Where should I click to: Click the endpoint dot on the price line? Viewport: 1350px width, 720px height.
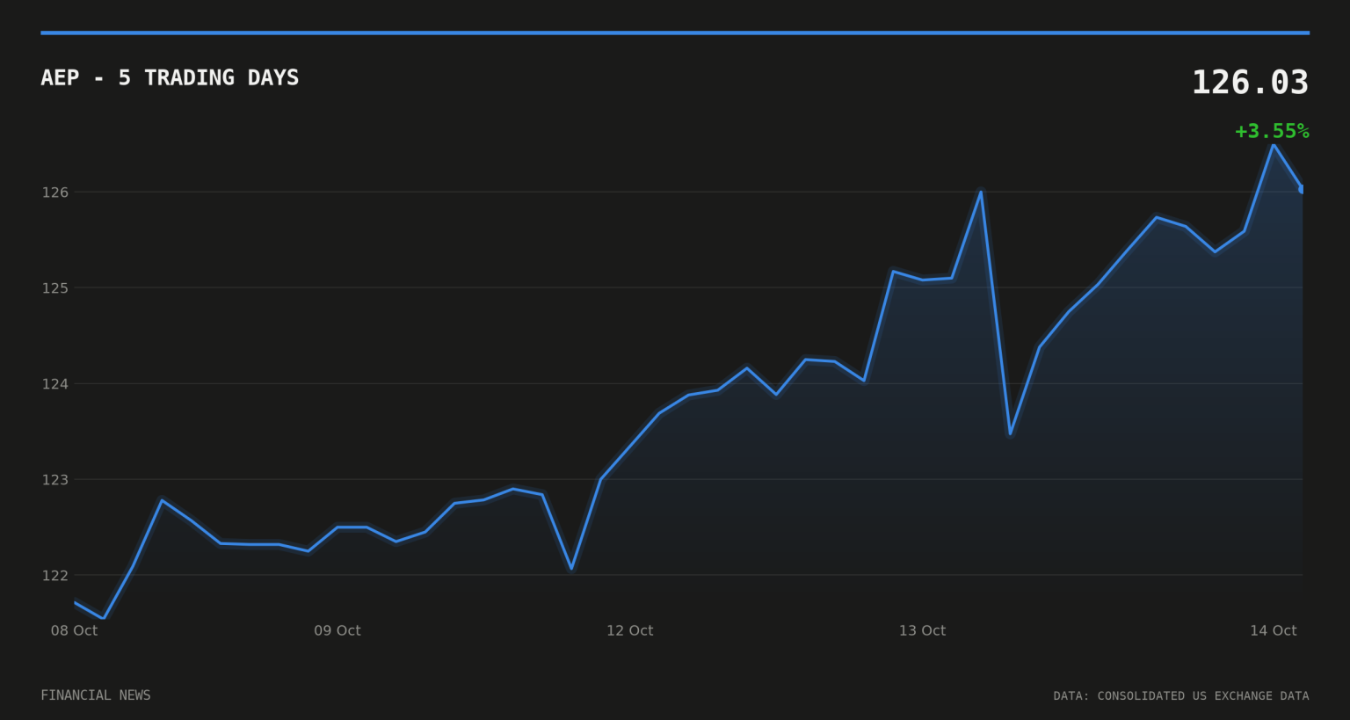(x=1302, y=189)
